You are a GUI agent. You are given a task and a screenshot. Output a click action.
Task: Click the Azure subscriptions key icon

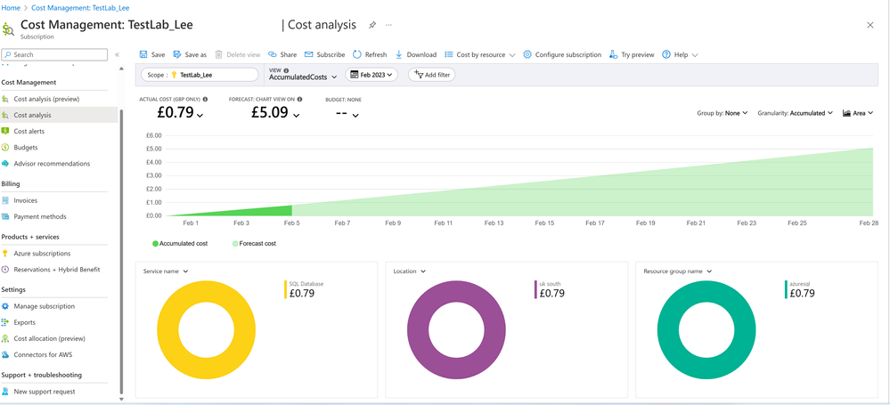pyautogui.click(x=5, y=254)
